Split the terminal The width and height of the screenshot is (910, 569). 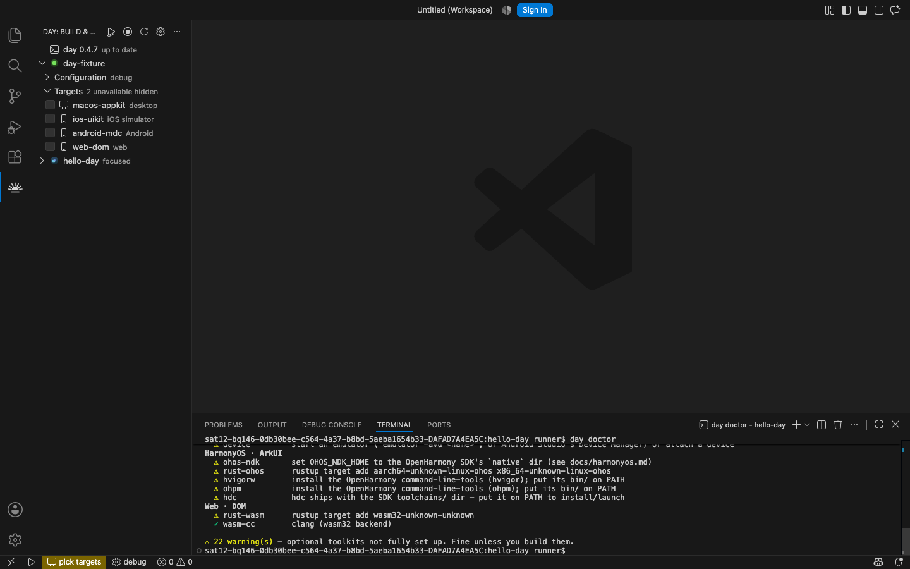(x=822, y=425)
